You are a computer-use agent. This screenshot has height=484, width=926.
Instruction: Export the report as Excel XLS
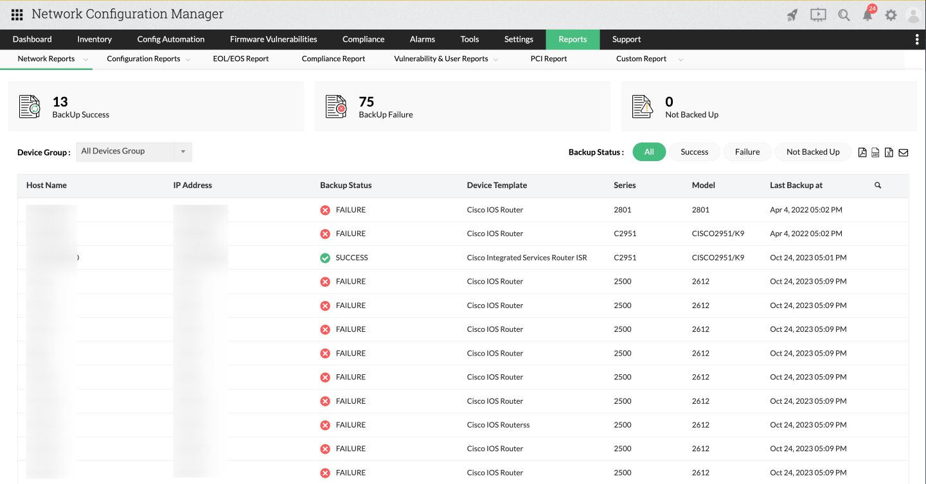pyautogui.click(x=889, y=152)
